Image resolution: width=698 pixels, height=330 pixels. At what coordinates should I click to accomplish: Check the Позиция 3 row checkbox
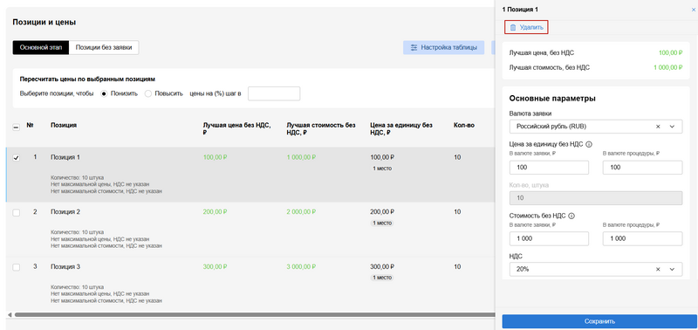click(x=17, y=268)
